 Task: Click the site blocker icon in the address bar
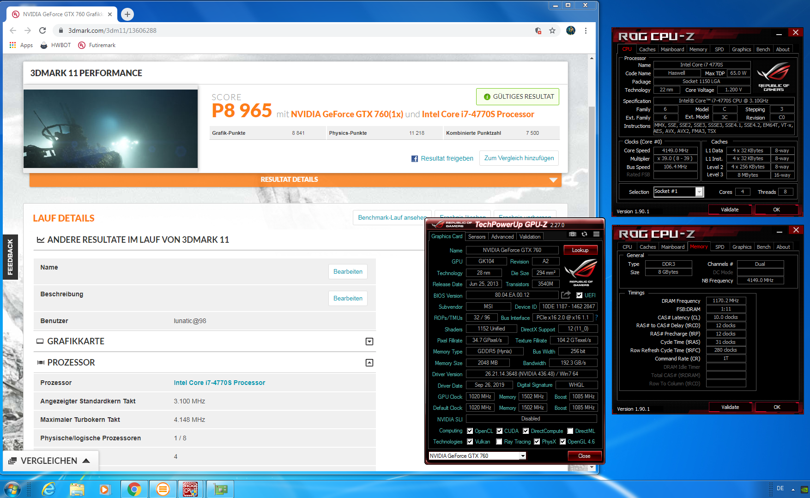click(x=538, y=30)
